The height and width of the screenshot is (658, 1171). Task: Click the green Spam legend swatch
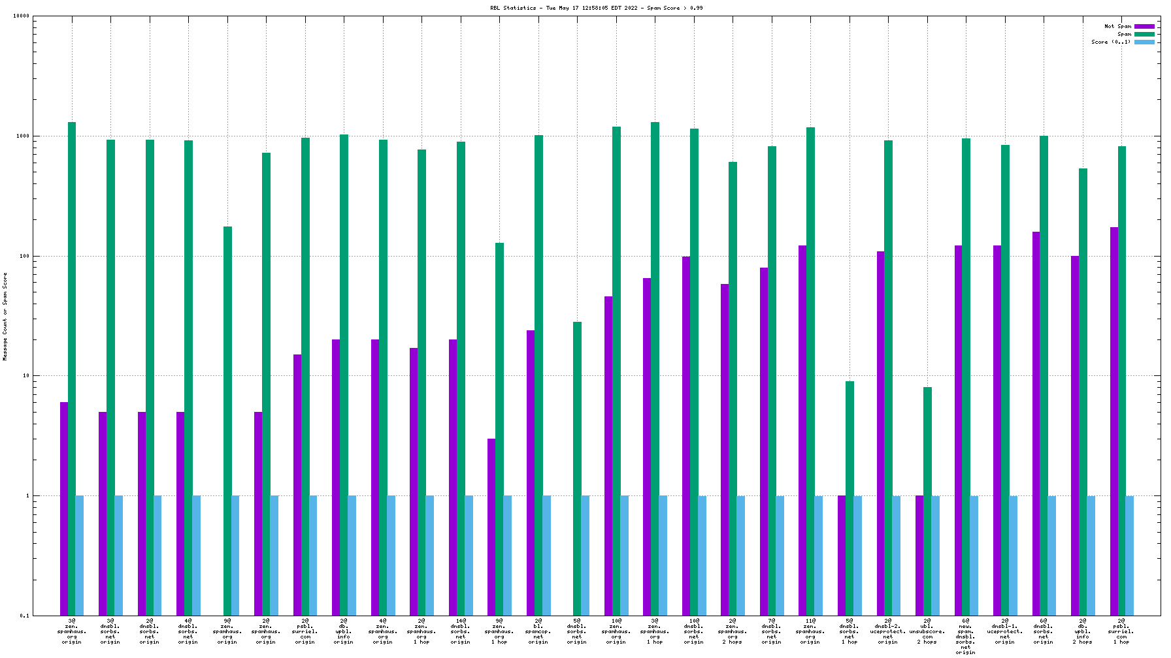1144,35
